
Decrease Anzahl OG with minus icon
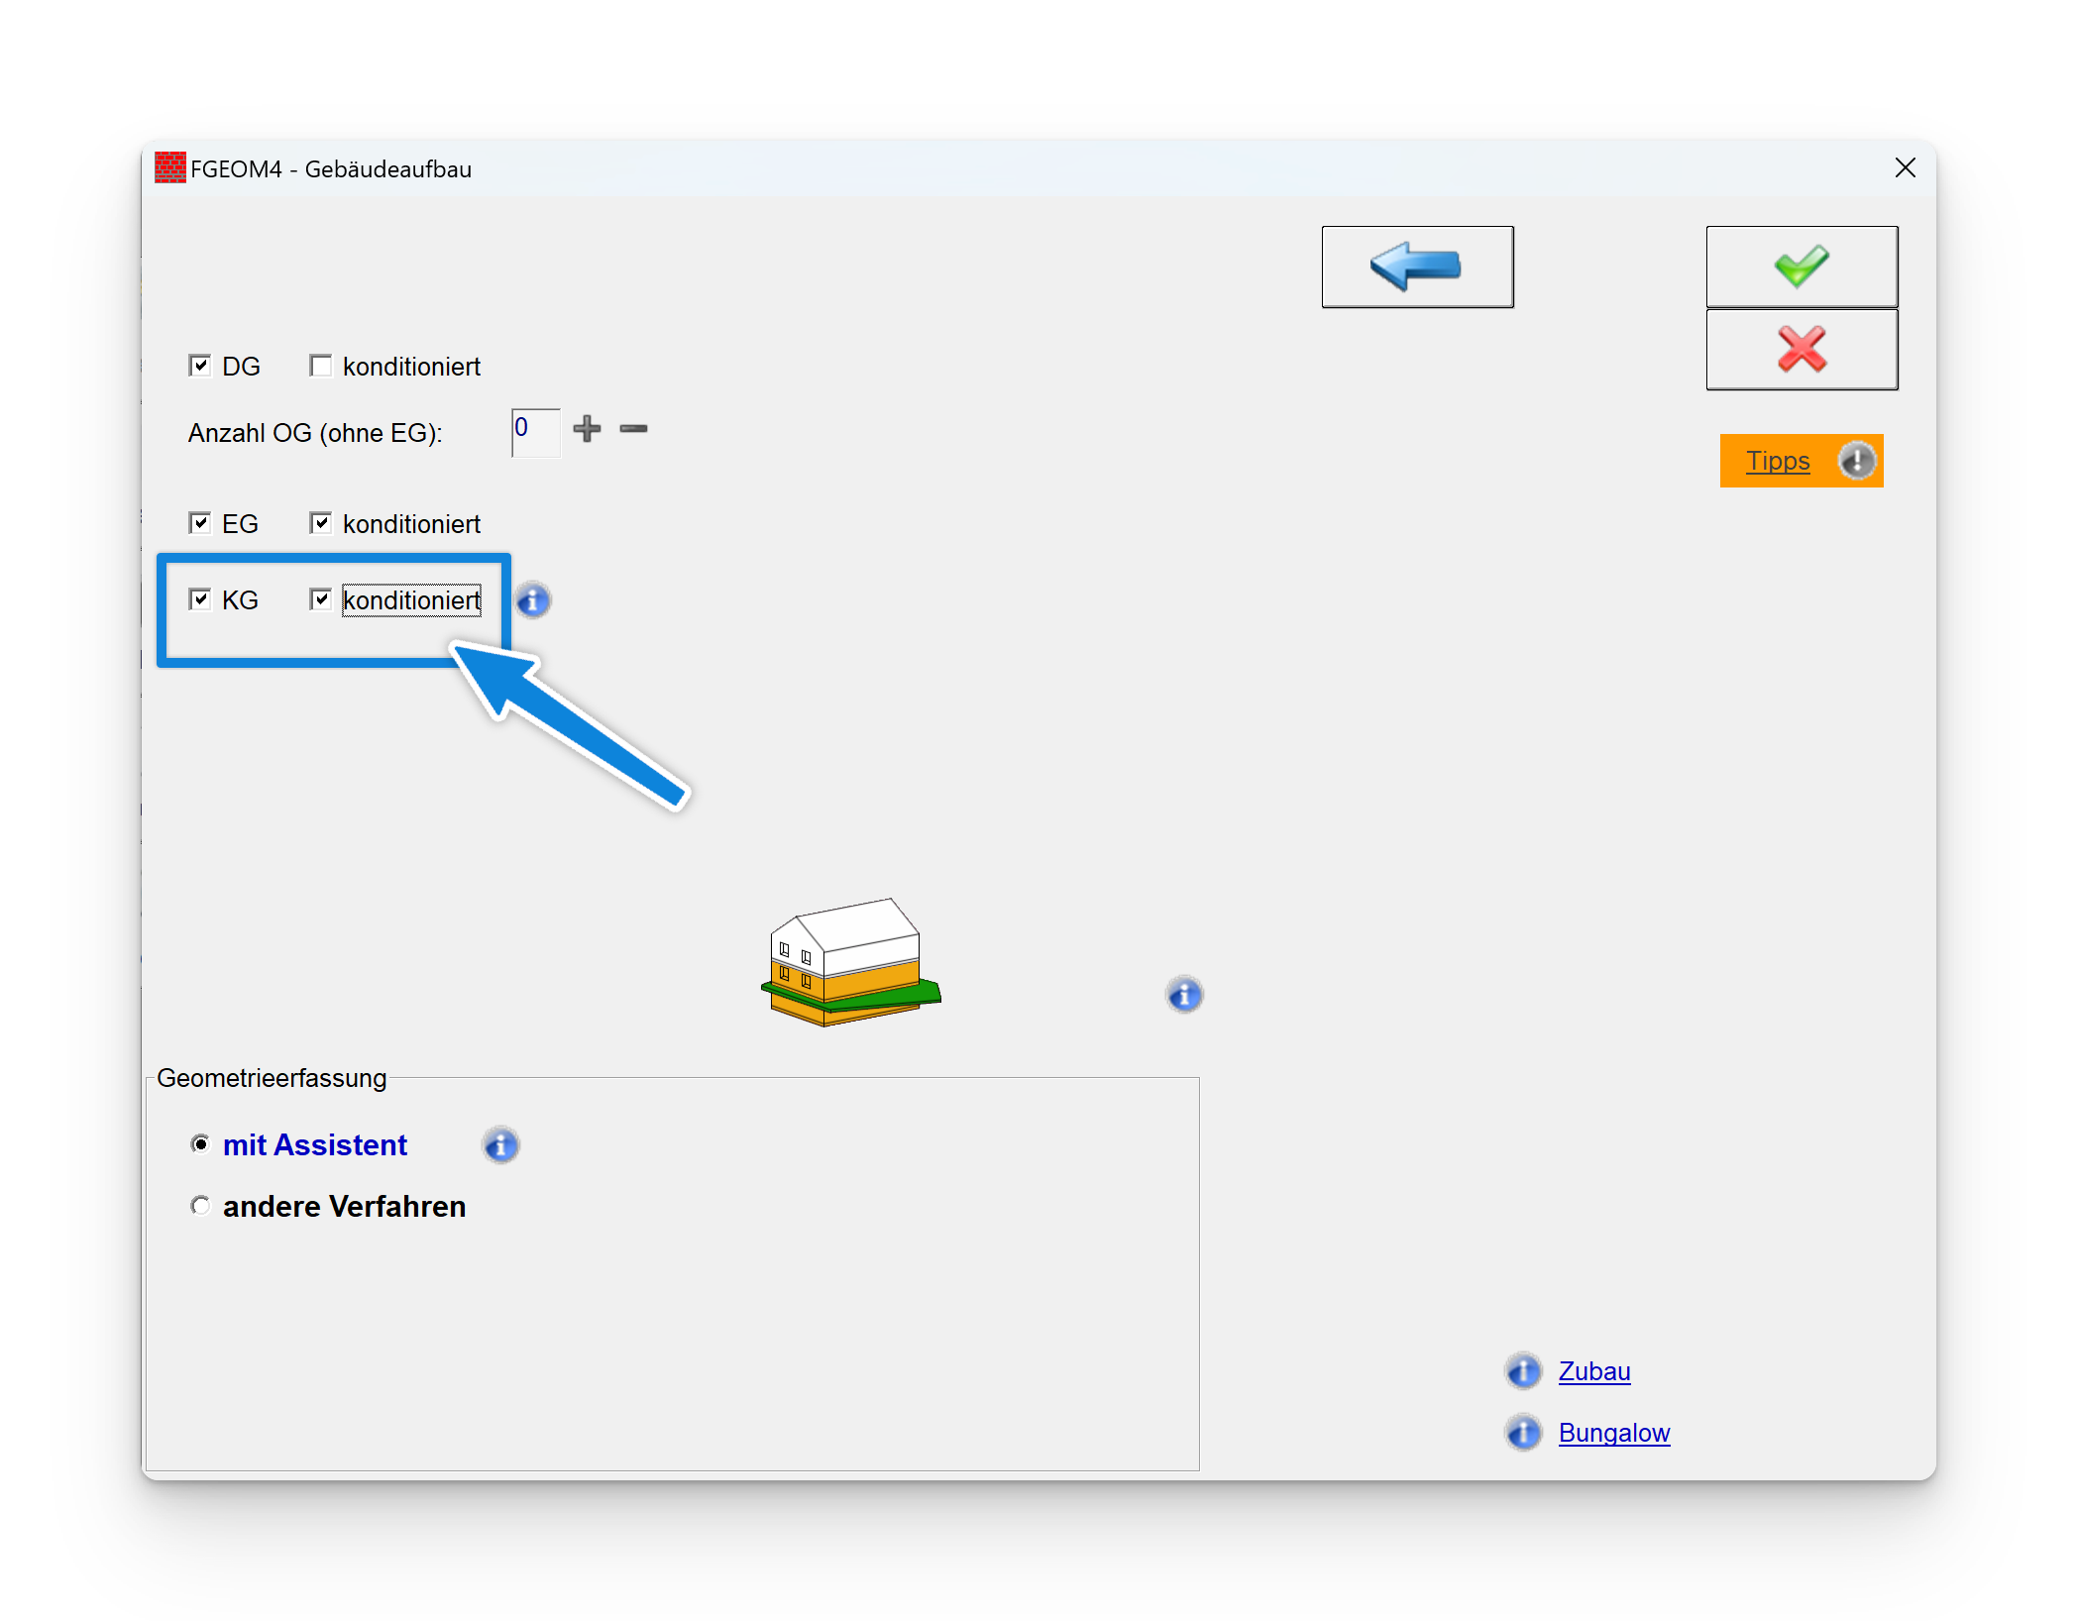(x=633, y=429)
